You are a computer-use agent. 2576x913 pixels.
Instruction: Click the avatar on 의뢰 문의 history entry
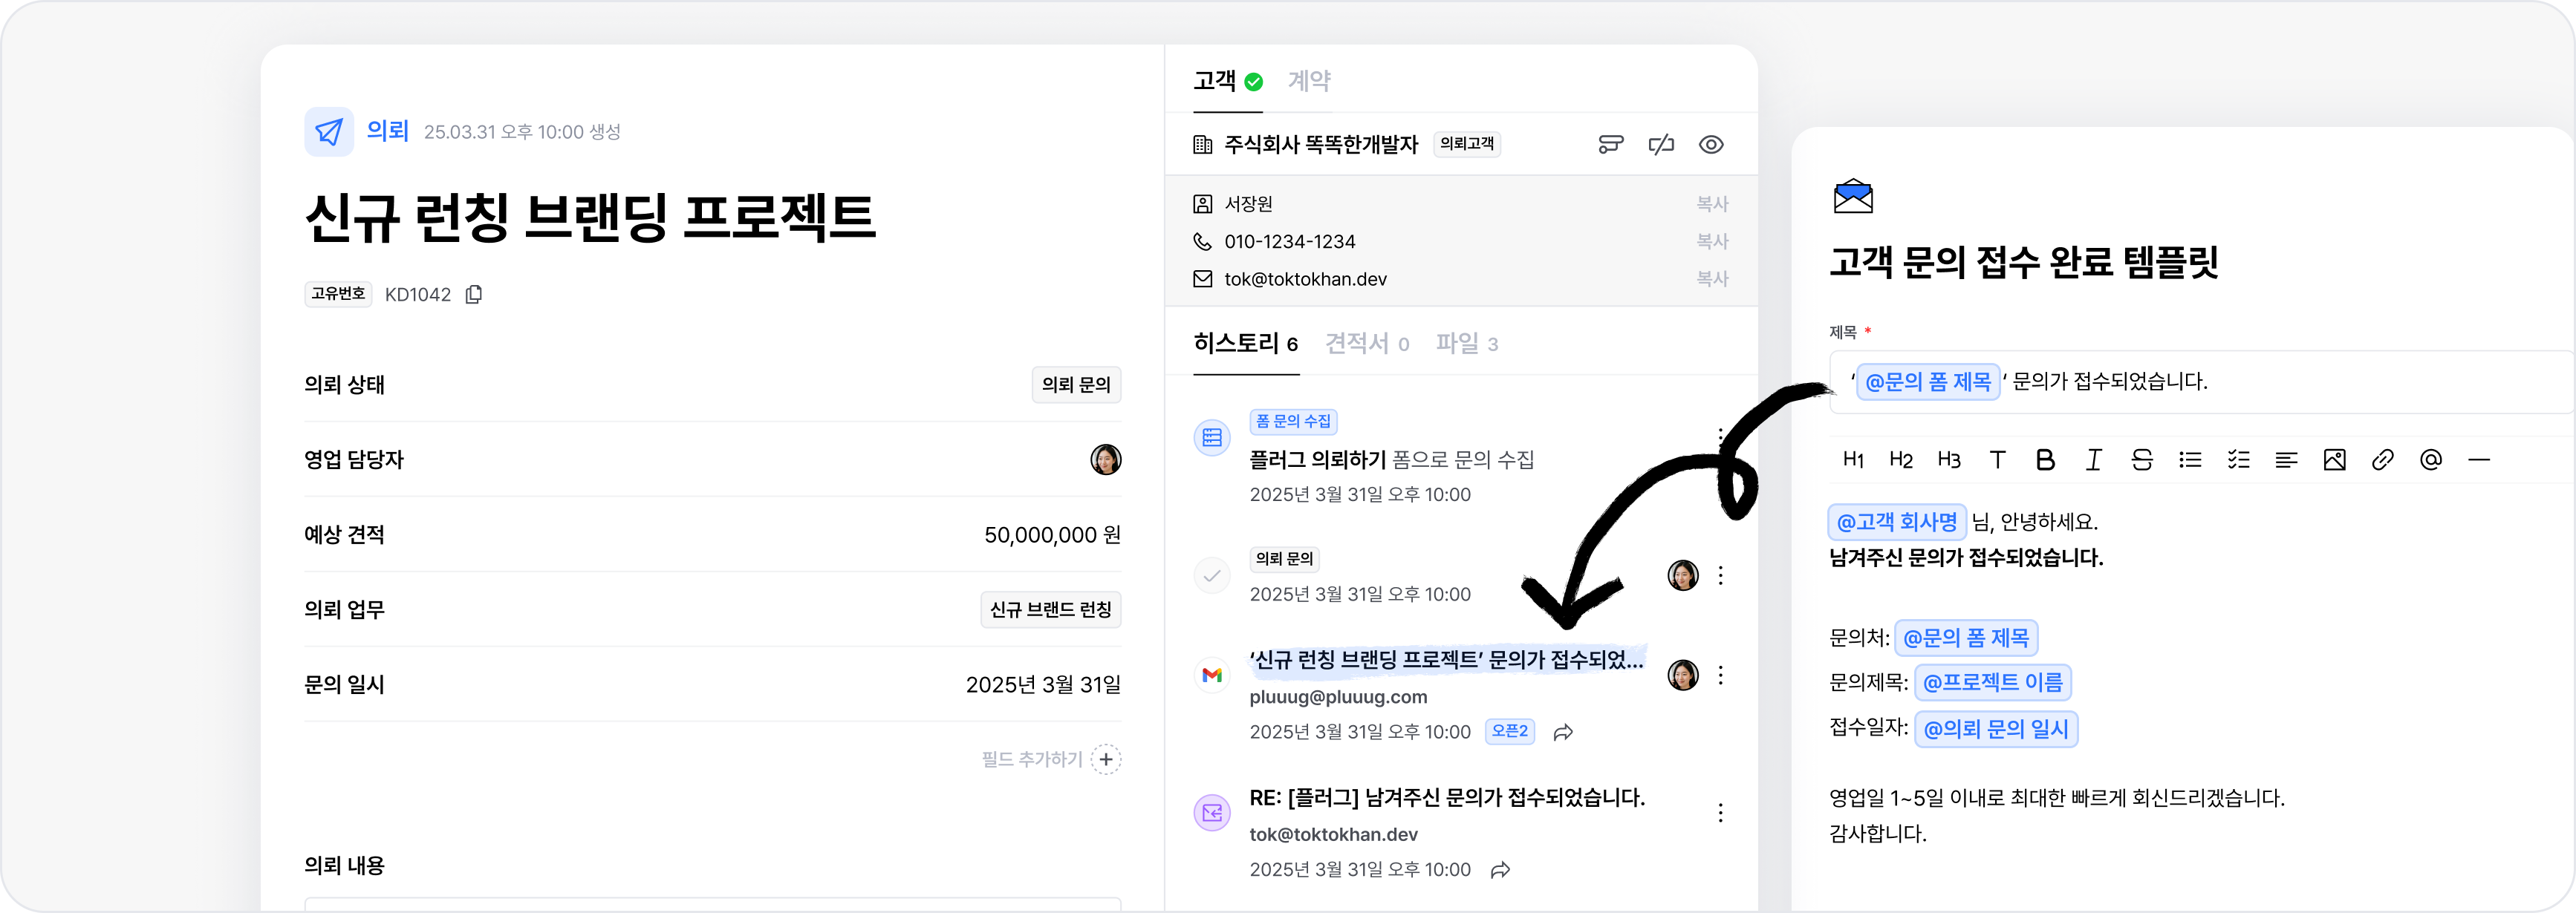click(x=1683, y=575)
